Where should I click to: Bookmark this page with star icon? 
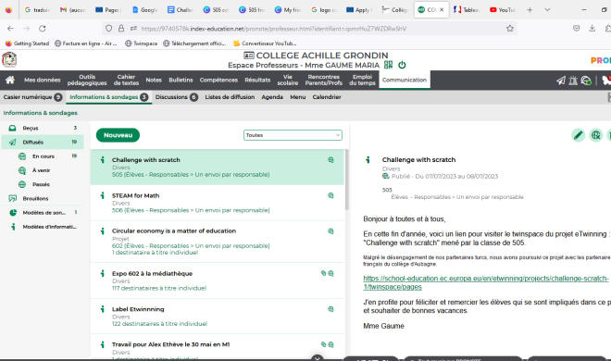[510, 29]
